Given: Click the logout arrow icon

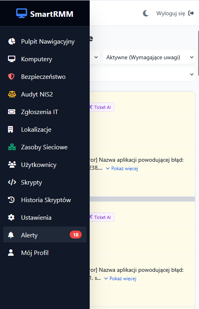Looking at the screenshot, I should (x=191, y=13).
